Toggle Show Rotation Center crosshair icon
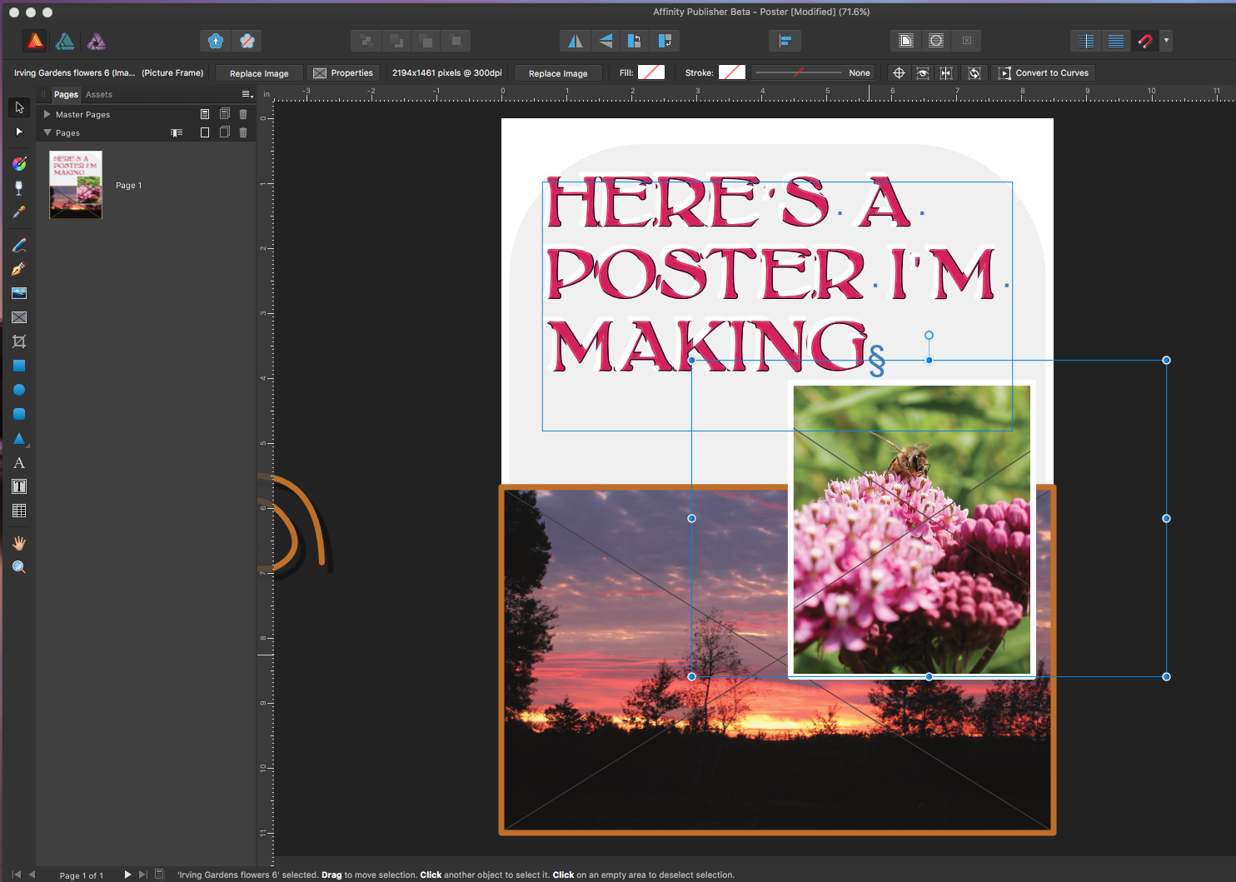The height and width of the screenshot is (882, 1236). pyautogui.click(x=899, y=73)
